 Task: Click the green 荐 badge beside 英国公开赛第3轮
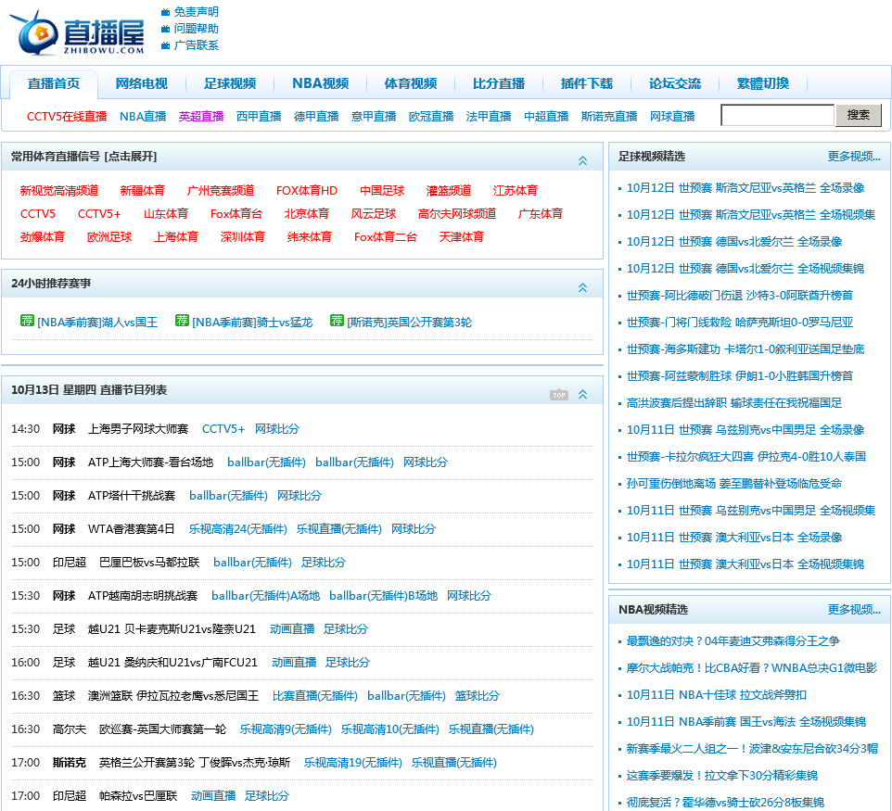[x=337, y=321]
